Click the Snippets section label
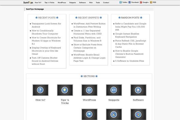The width and height of the screenshot is (180, 120). coord(114,100)
